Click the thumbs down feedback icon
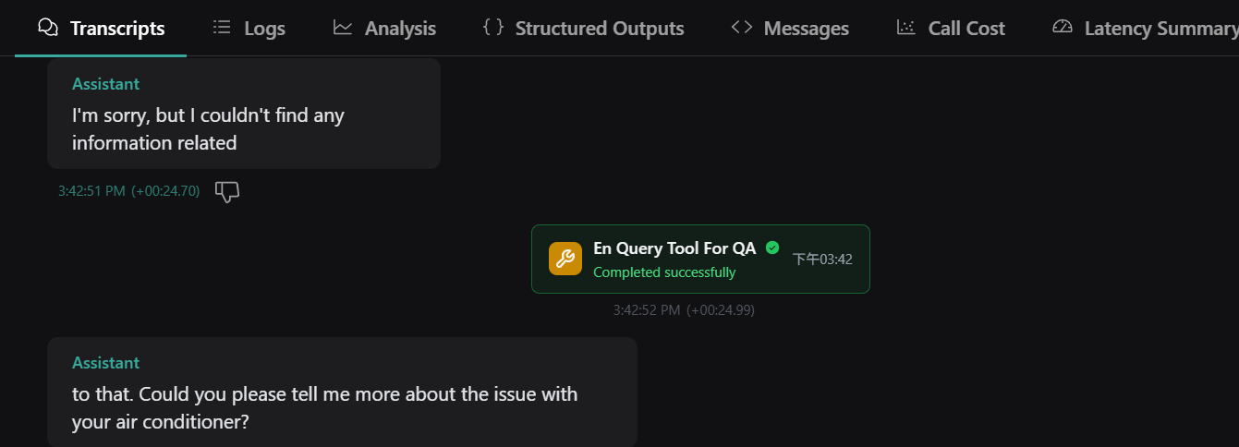Screen dimensions: 1239x447 (x=227, y=191)
